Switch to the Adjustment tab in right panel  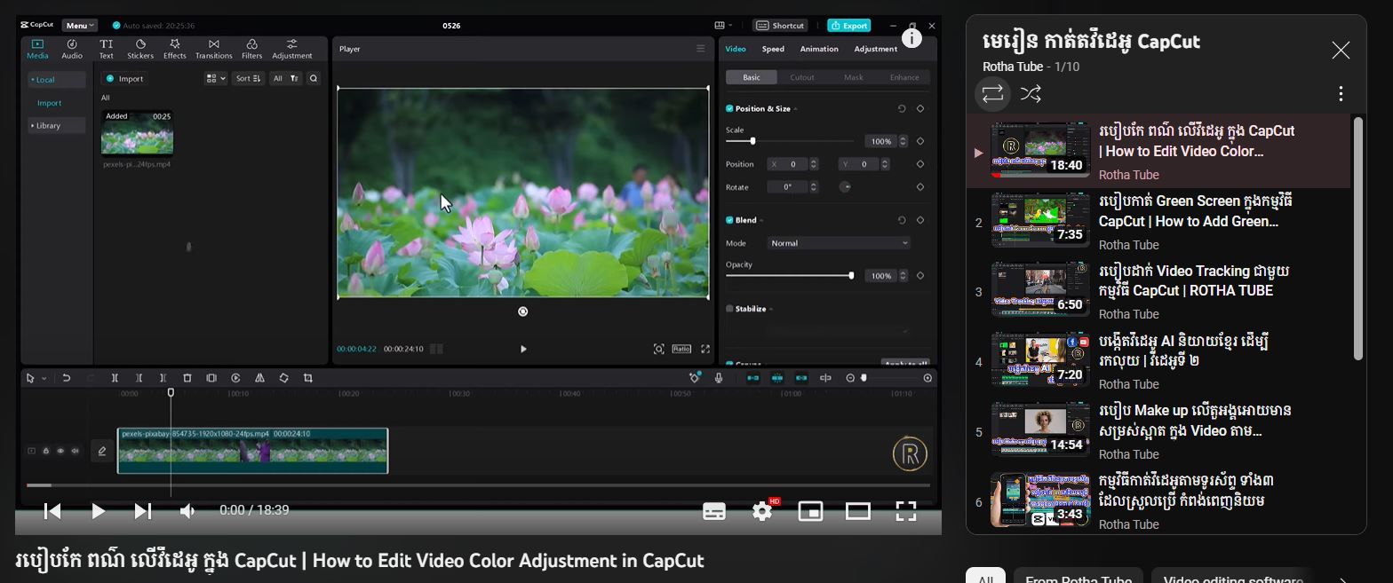click(875, 49)
